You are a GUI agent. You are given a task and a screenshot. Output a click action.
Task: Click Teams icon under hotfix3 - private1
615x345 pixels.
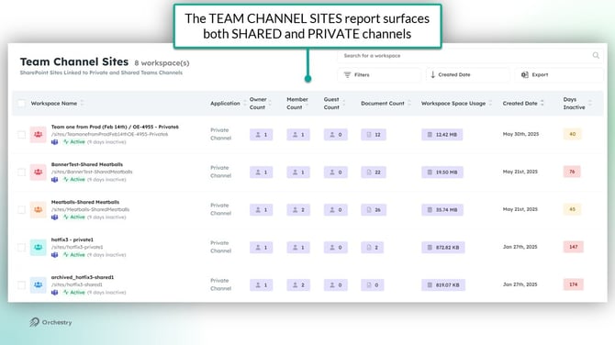point(54,255)
